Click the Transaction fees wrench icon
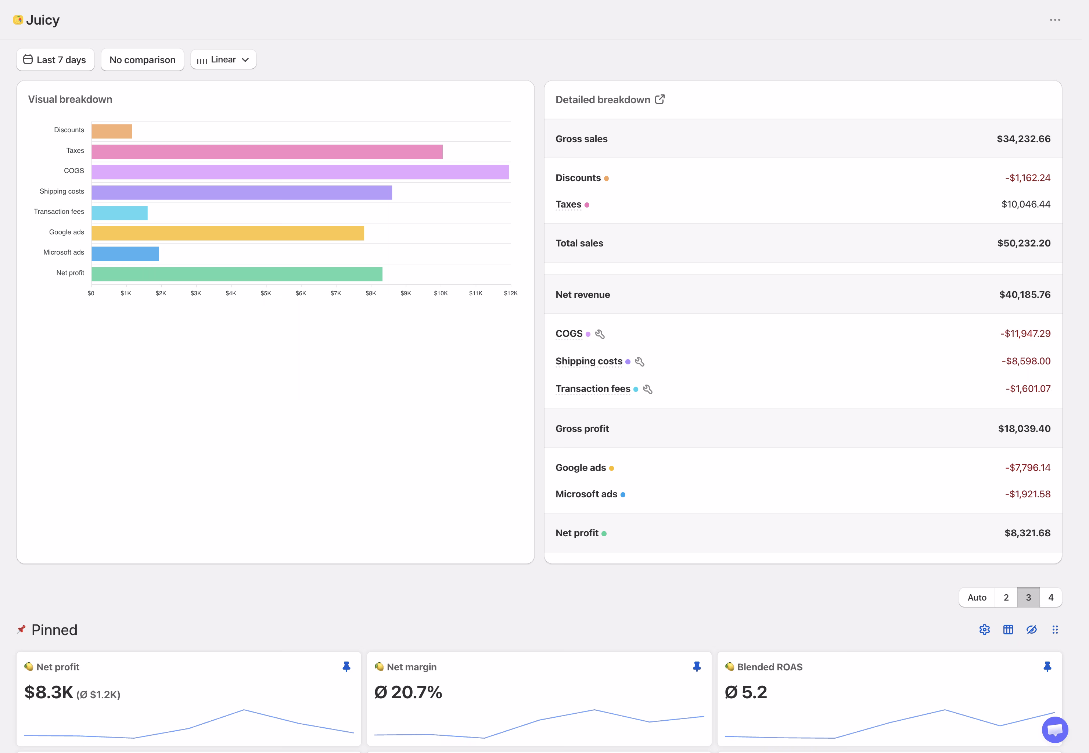The image size is (1089, 753). point(647,389)
